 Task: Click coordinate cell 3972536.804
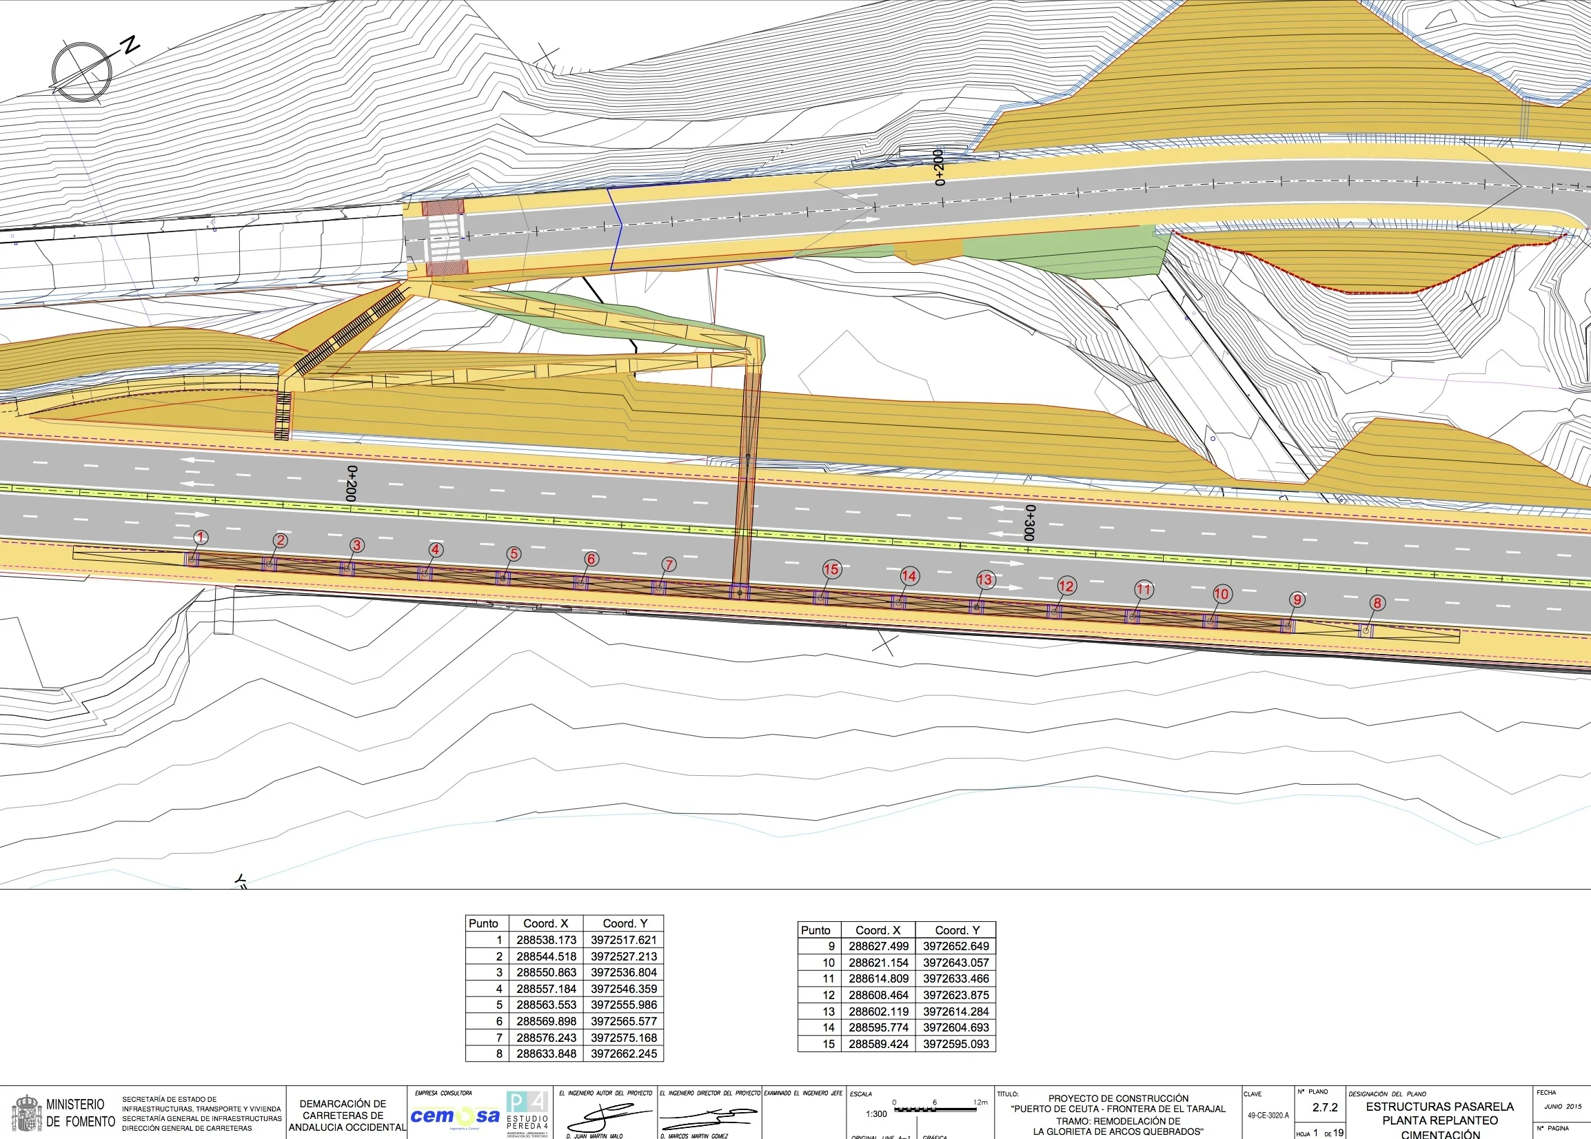[623, 973]
